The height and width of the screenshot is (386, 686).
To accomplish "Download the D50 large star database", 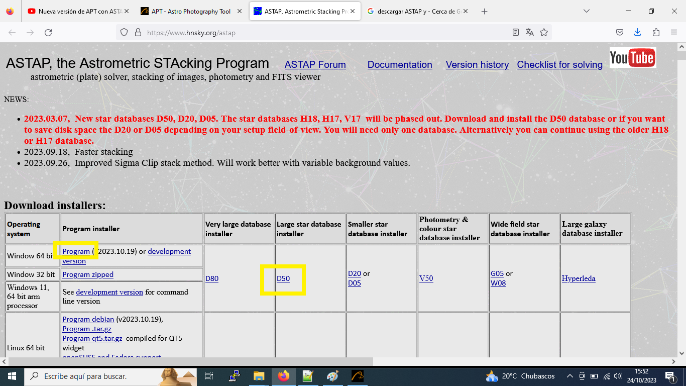I will pos(283,278).
